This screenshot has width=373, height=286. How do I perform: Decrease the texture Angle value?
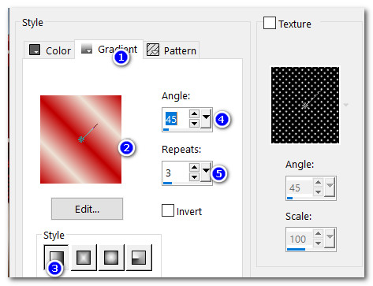[319, 192]
